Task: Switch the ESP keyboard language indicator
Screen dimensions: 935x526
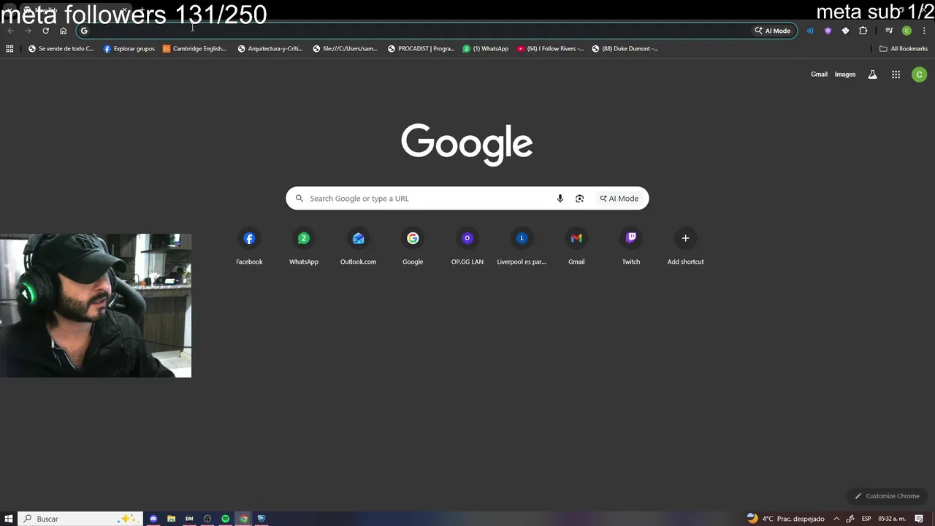Action: [x=866, y=519]
